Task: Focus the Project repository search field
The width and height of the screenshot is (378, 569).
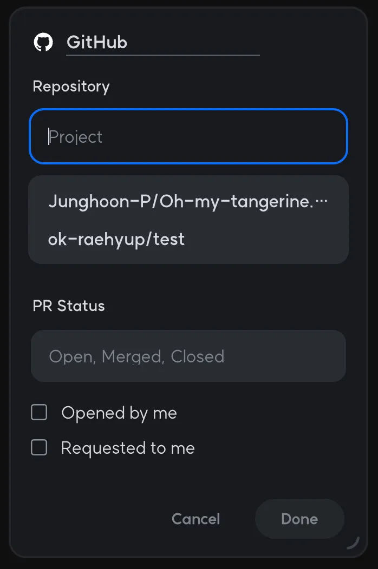Action: 188,136
